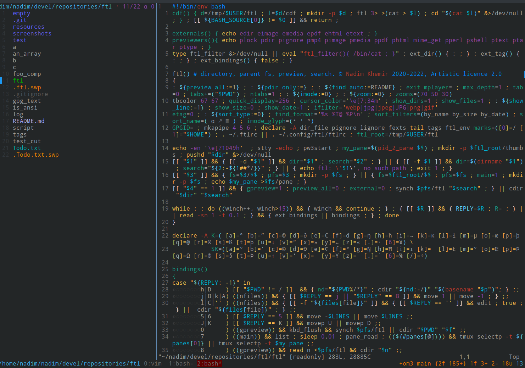This screenshot has height=368, width=525.
Task: Select the 'test' directory entry
Action: (20, 40)
